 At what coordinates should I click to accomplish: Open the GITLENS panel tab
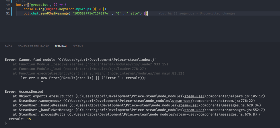[x=78, y=46]
